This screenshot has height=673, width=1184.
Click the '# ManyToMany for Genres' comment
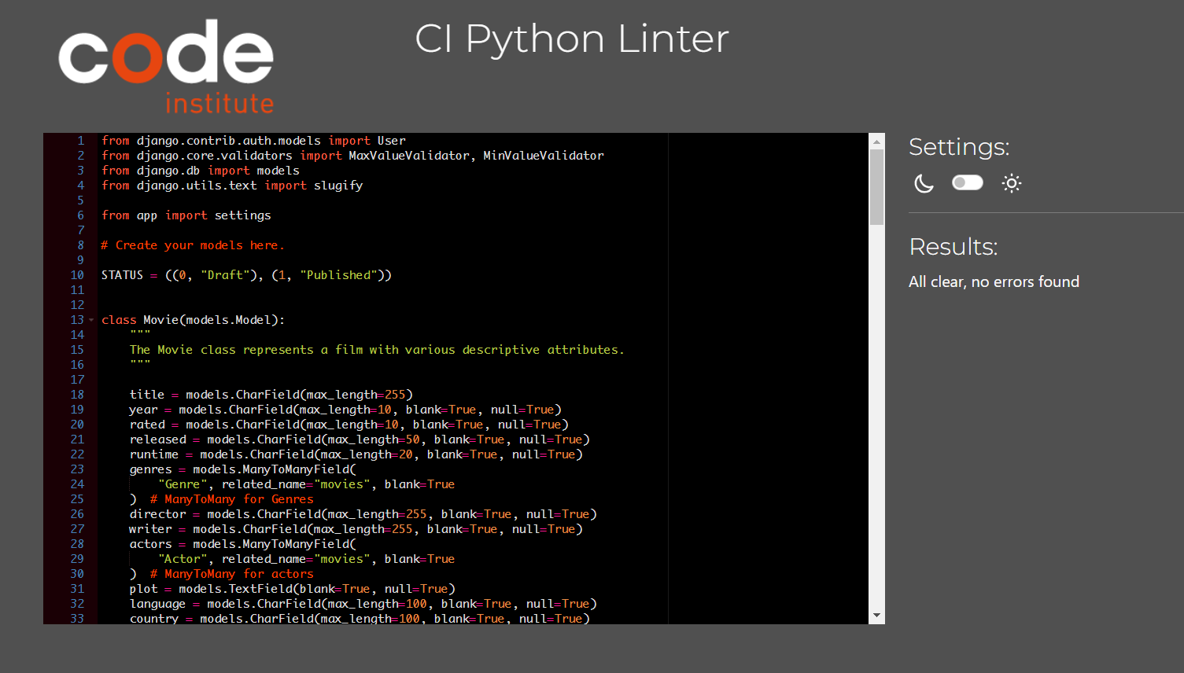click(x=232, y=499)
